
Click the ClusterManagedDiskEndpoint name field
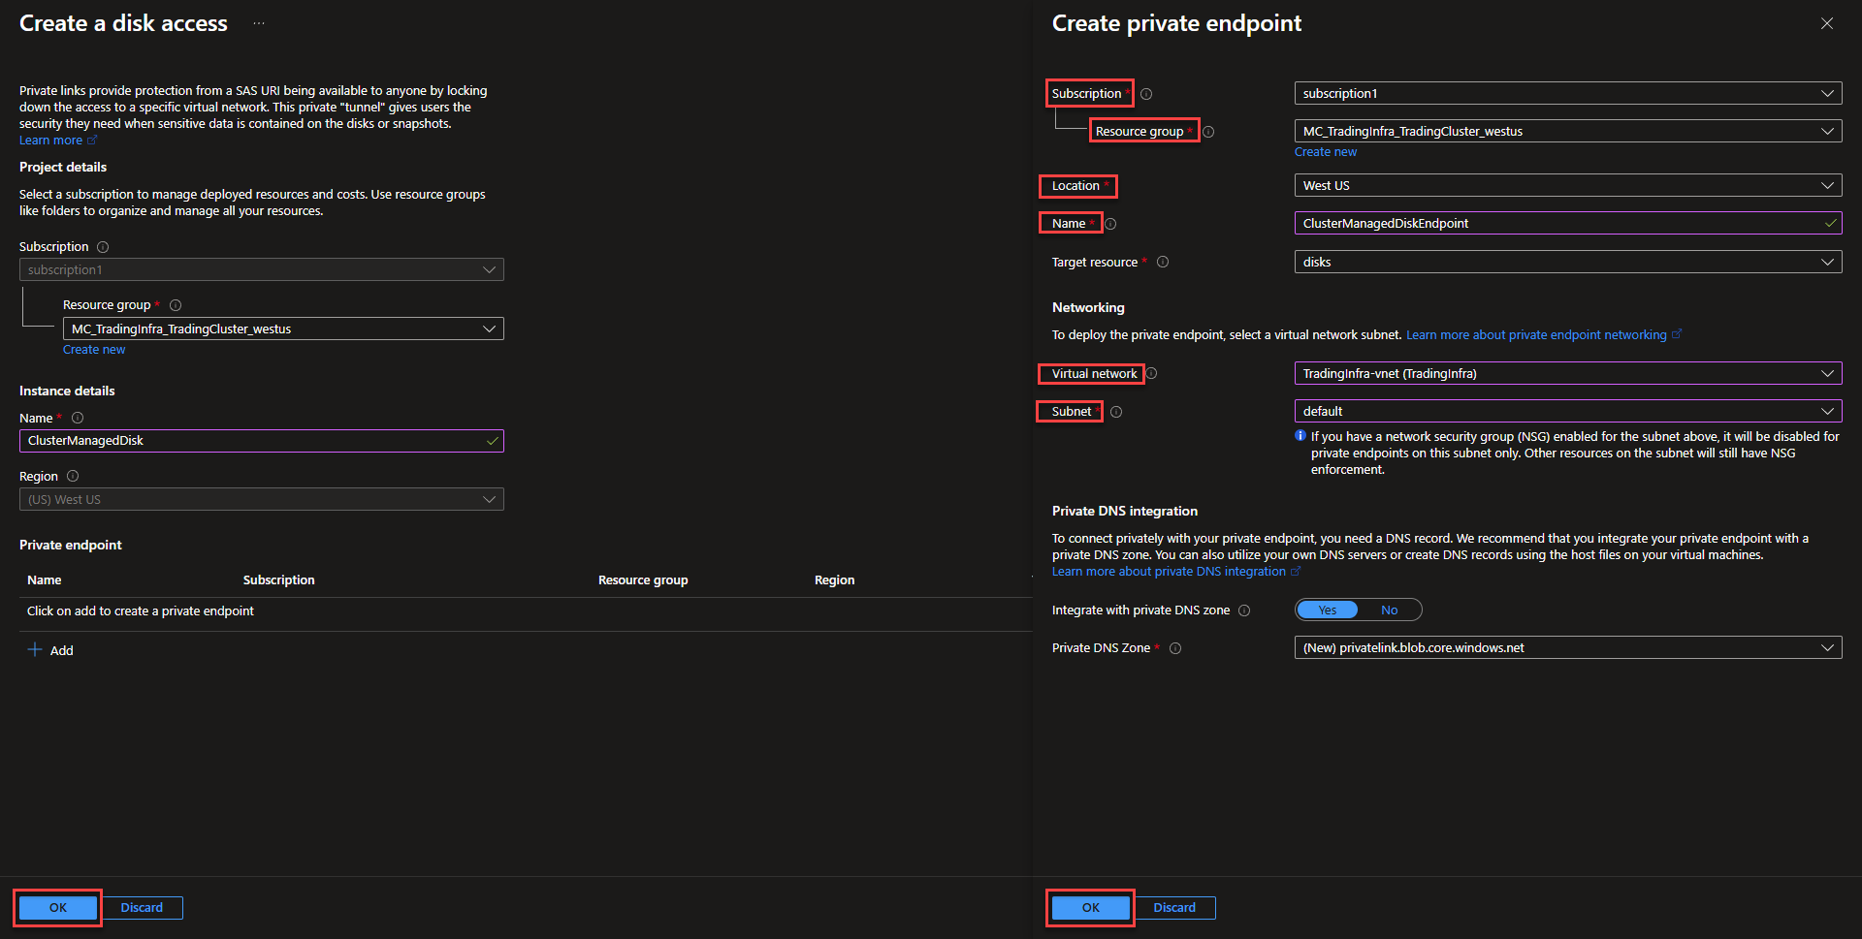tap(1557, 223)
